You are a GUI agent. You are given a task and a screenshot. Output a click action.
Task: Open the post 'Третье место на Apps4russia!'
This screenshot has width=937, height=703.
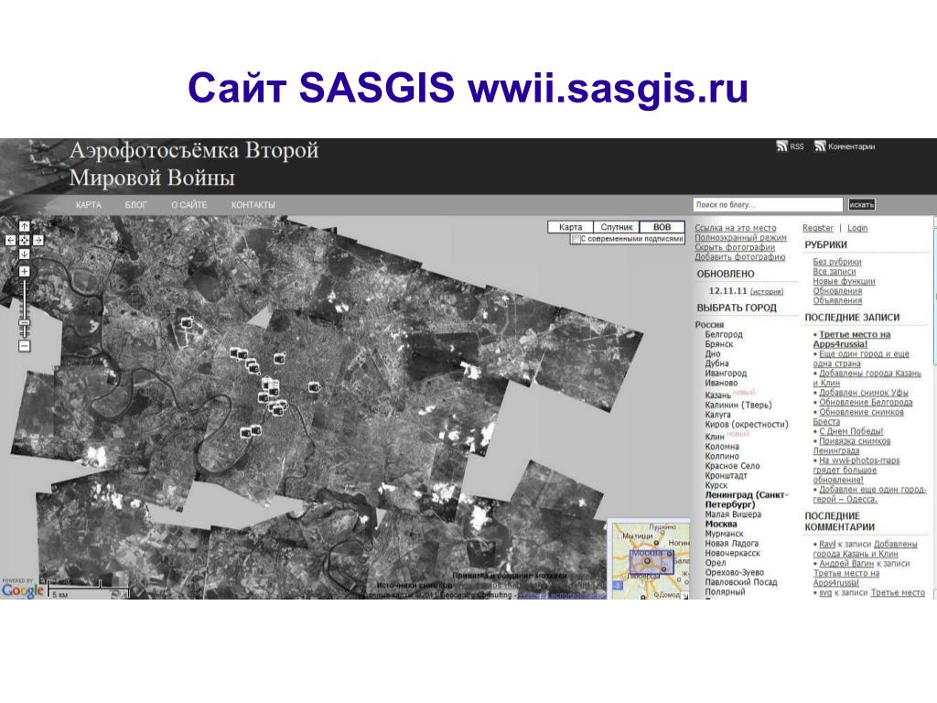coord(852,339)
